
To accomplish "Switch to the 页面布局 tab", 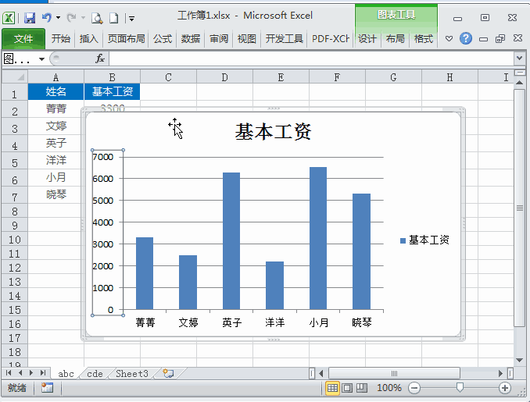I will (x=126, y=38).
